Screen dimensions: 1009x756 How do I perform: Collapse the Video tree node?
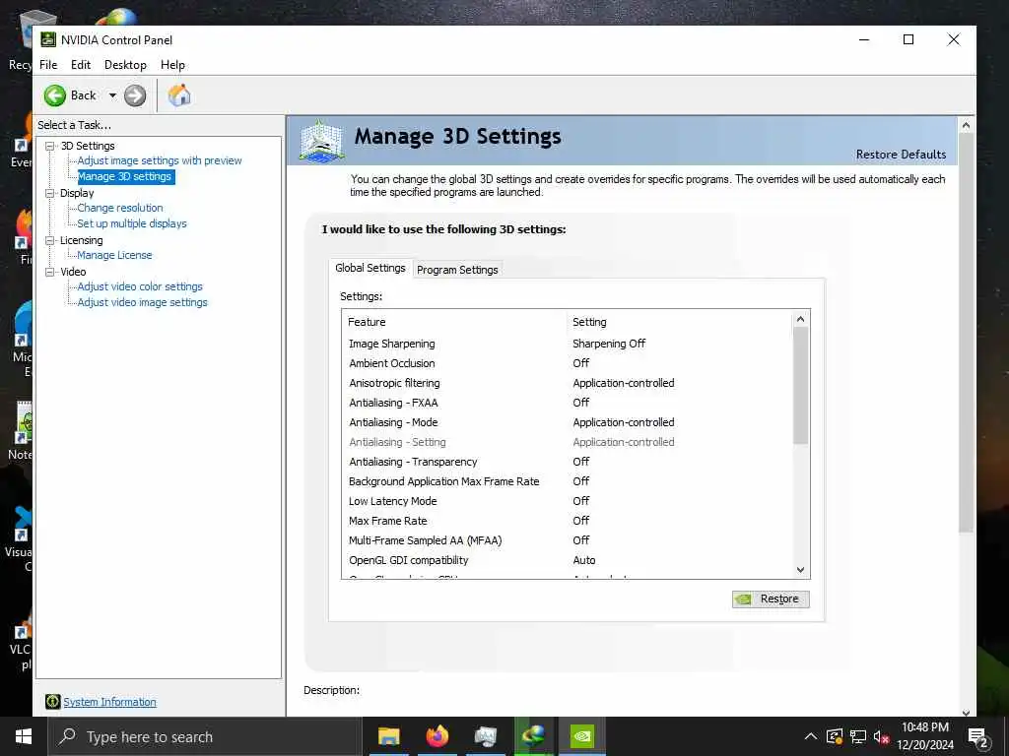(x=49, y=272)
